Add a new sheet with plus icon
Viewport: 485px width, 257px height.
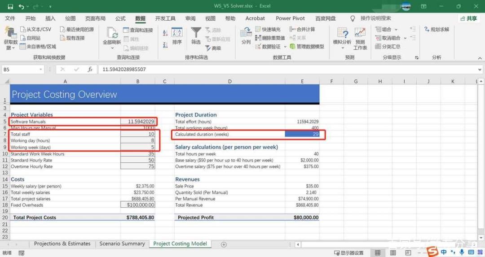pyautogui.click(x=224, y=244)
